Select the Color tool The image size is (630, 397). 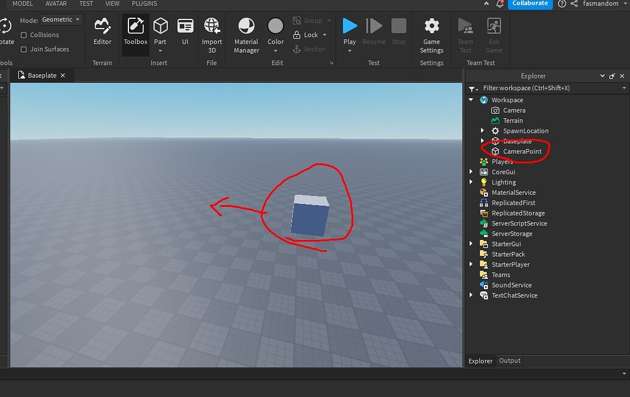[275, 30]
